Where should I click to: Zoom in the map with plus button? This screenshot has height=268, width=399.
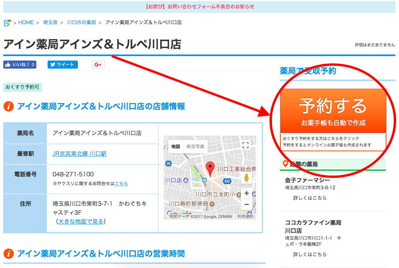point(247,193)
